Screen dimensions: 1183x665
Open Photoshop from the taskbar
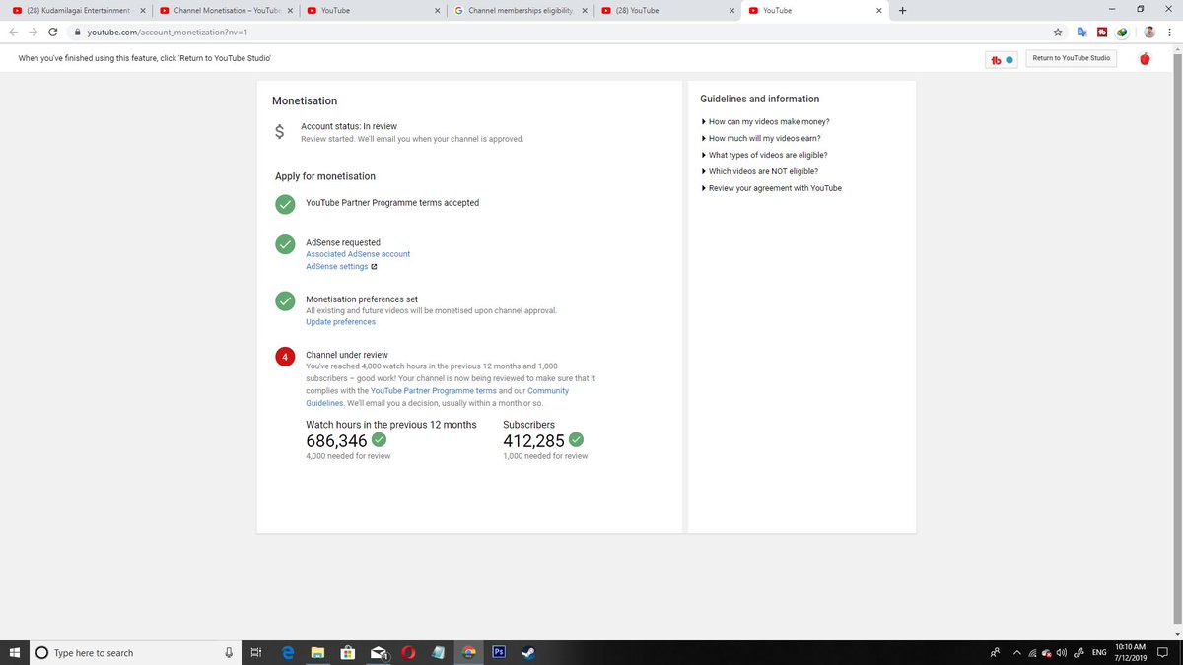tap(499, 652)
